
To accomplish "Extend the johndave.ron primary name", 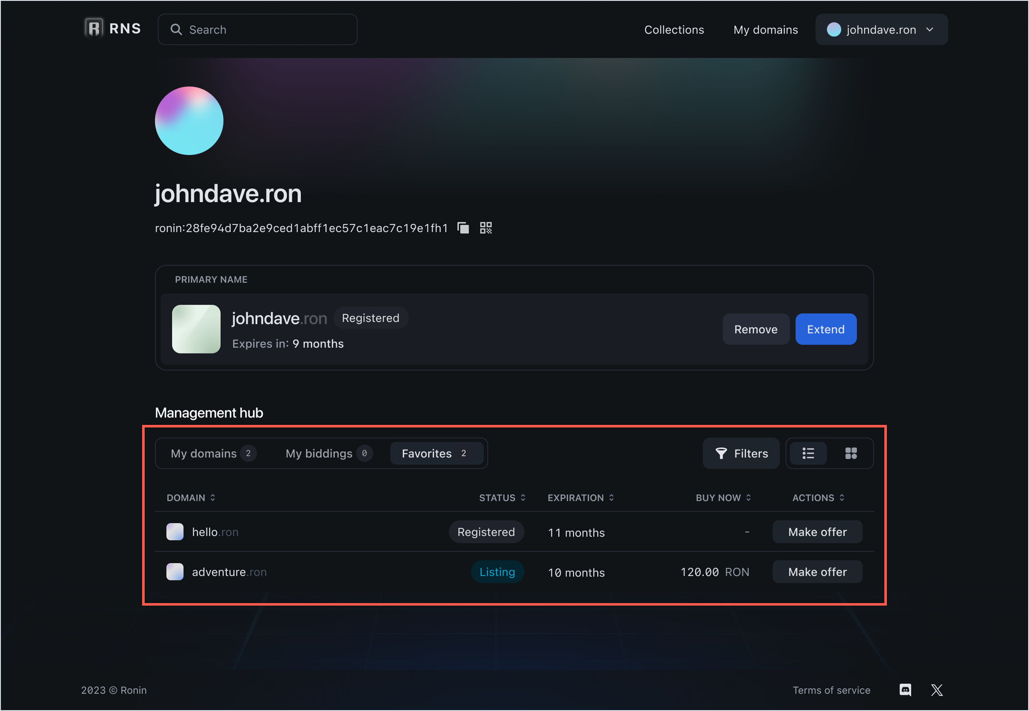I will pos(826,329).
